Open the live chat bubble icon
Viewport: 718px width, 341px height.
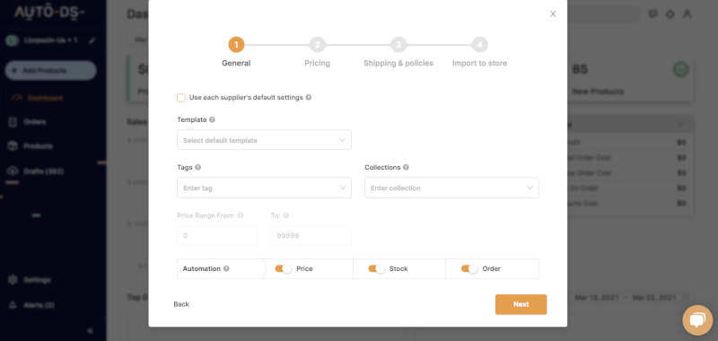(697, 320)
